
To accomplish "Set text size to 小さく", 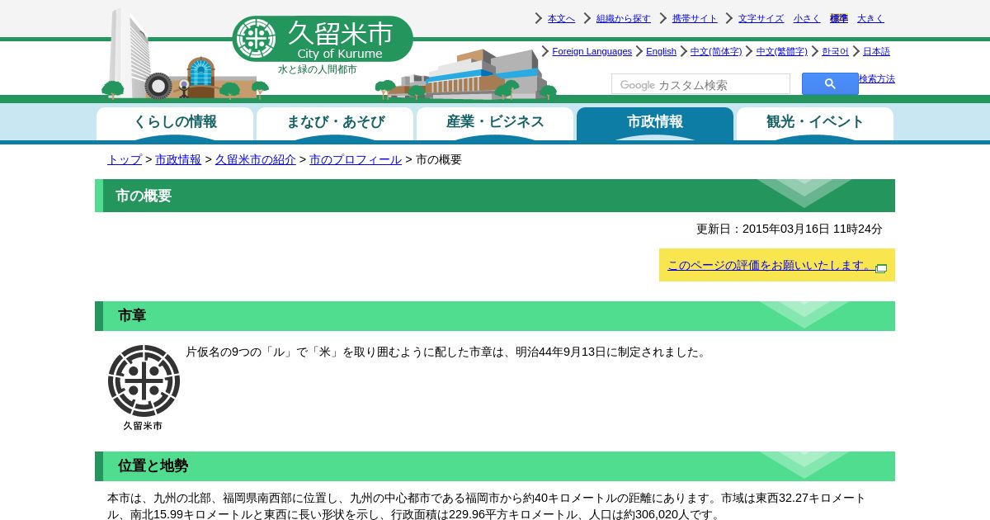I will tap(807, 18).
